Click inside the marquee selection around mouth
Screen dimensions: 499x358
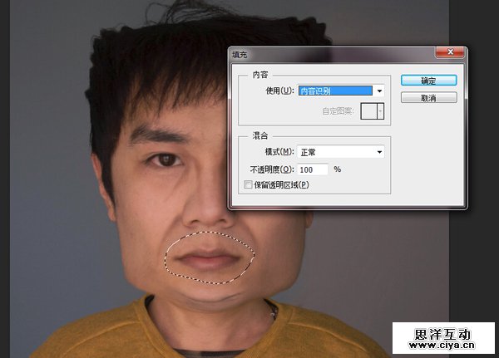[x=207, y=257]
